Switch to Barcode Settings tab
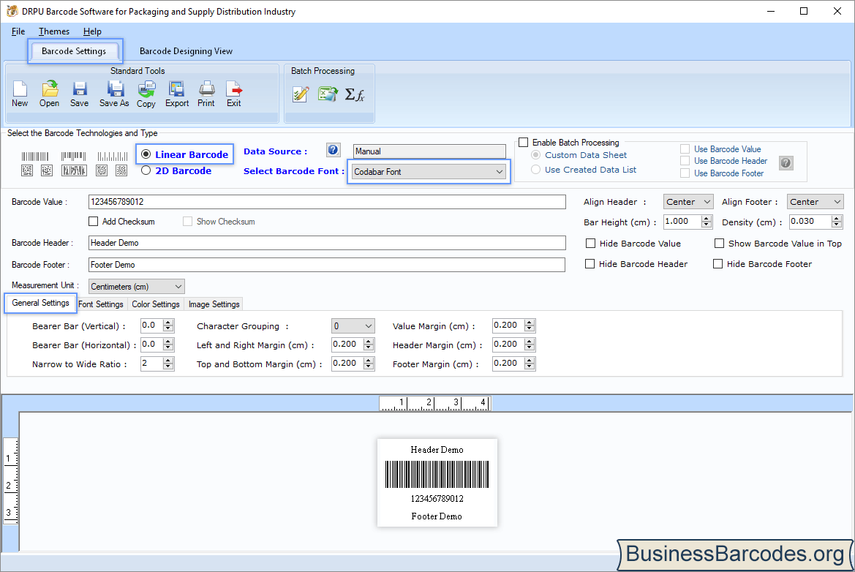This screenshot has width=855, height=572. [74, 50]
